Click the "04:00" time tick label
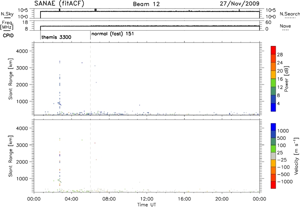Viewport: 300px width, 207px height. coord(72,199)
